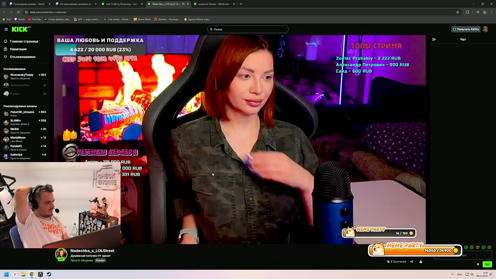Image resolution: width=496 pixels, height=279 pixels.
Task: Collapse the chat panel arrow icon
Action: [434, 40]
